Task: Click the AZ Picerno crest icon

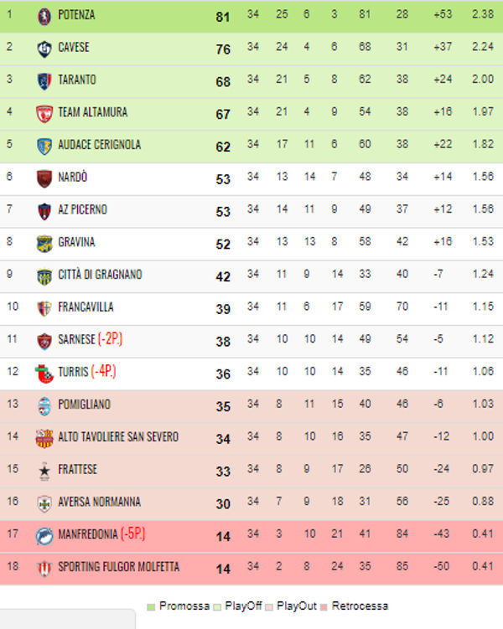Action: (44, 210)
